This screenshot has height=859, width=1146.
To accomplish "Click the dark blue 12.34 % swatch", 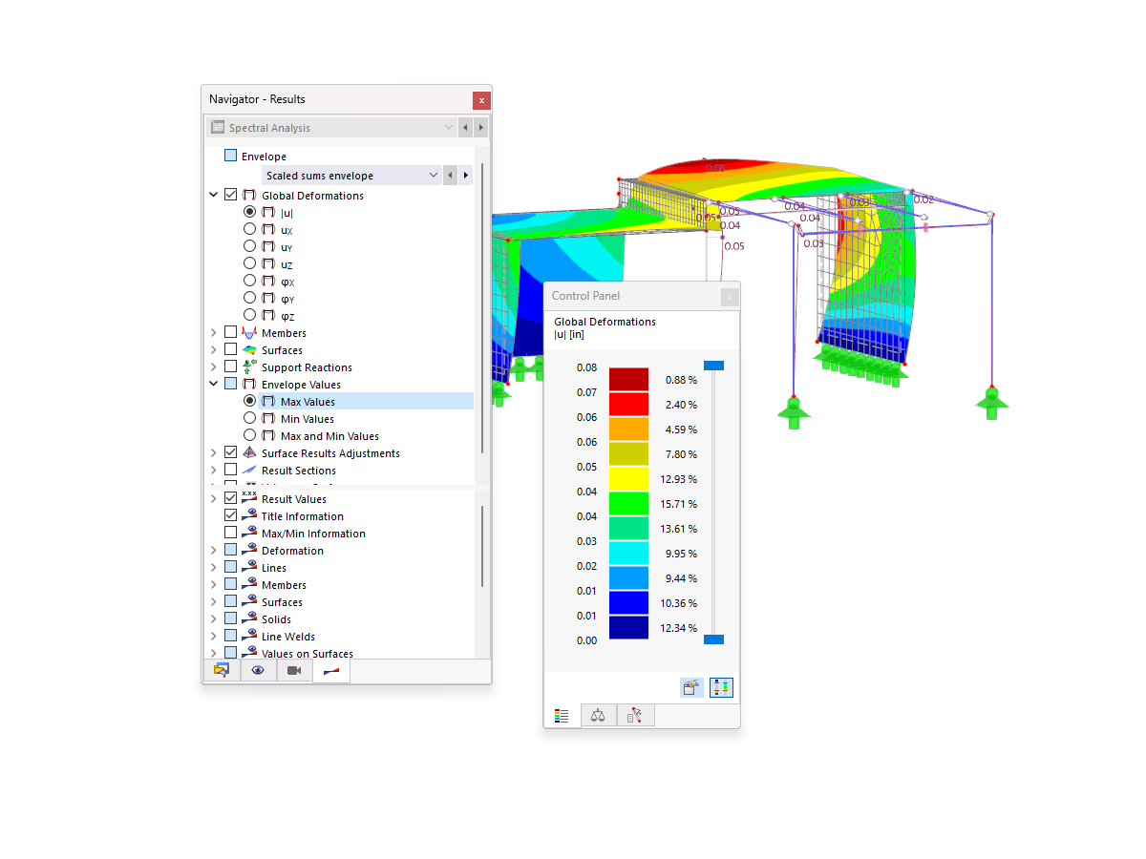I will pos(628,628).
